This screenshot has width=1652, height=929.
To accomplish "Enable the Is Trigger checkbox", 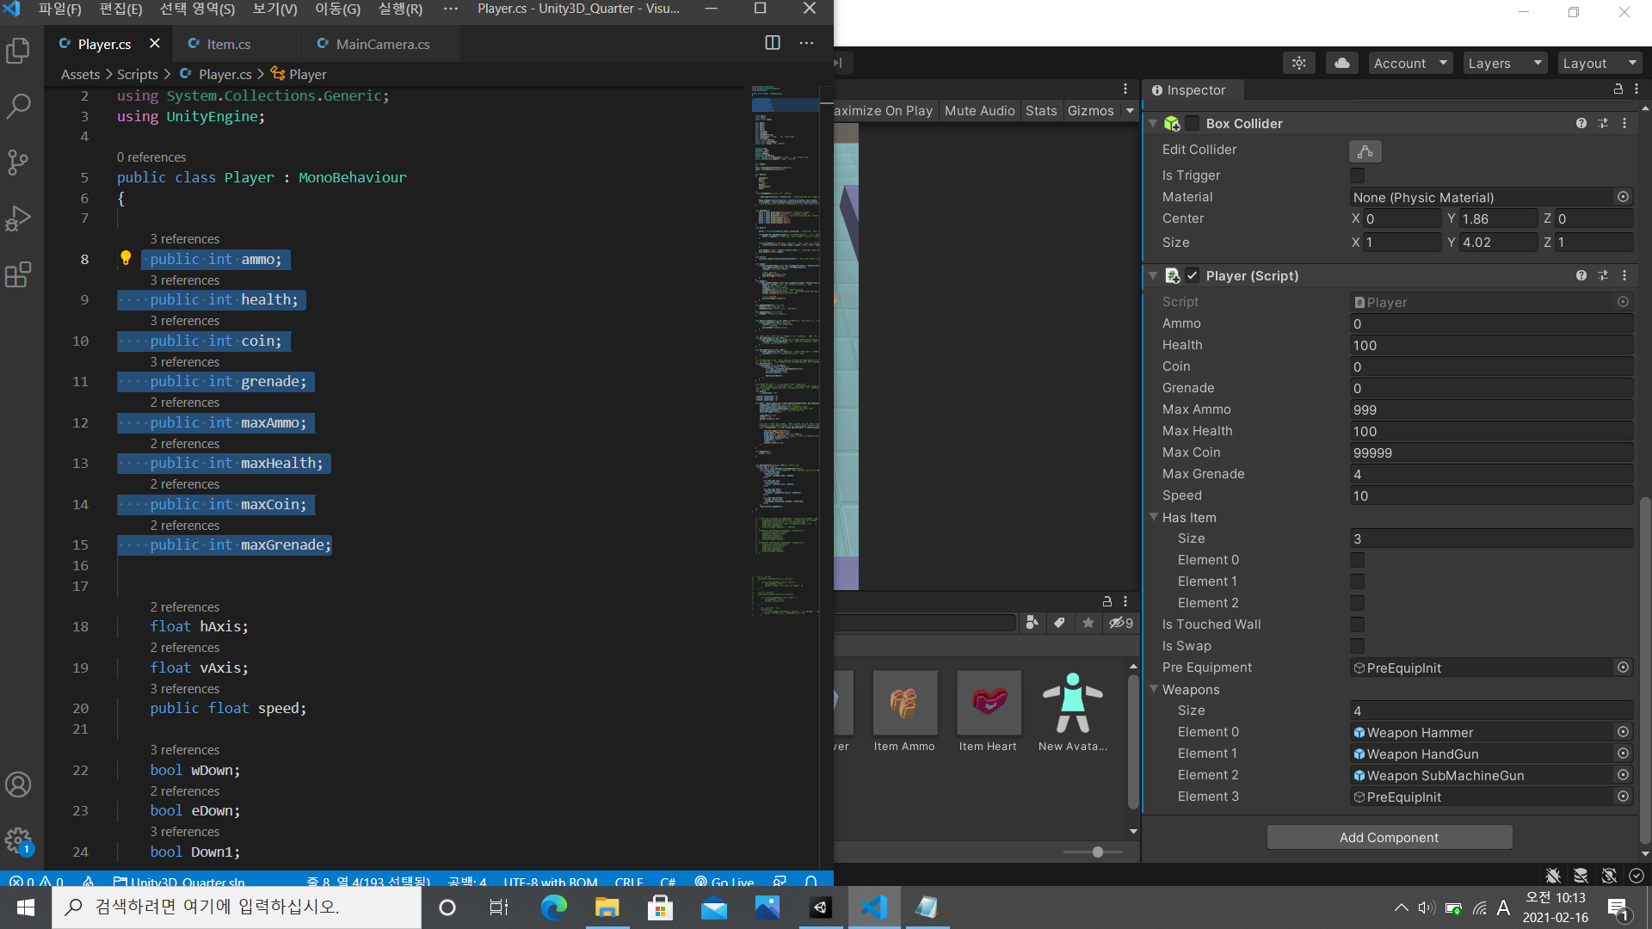I will point(1357,175).
